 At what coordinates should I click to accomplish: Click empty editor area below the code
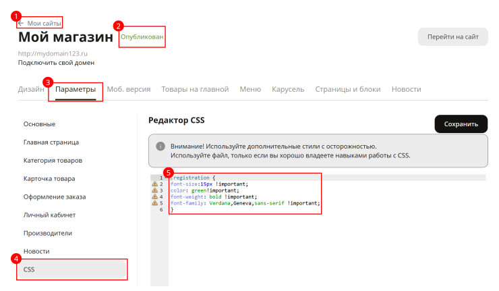[327, 248]
